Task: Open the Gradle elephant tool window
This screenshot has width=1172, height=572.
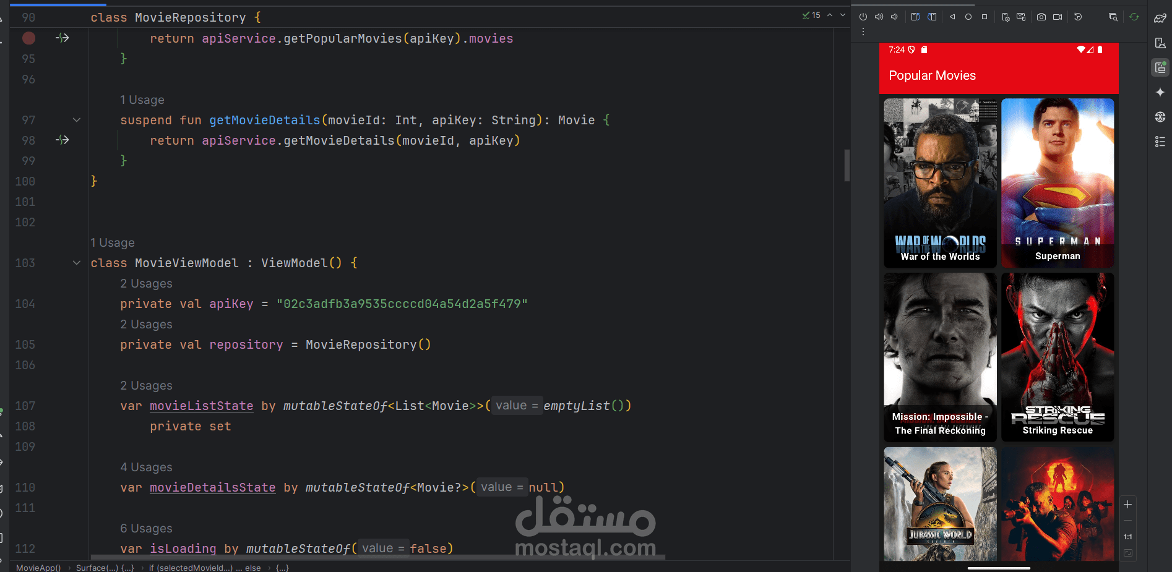Action: click(x=1160, y=18)
